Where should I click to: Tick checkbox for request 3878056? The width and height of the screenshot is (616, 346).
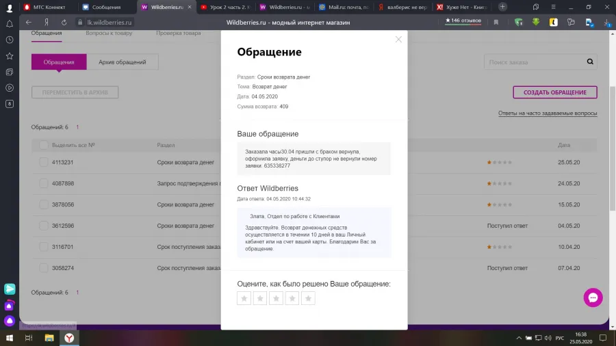[x=44, y=204]
